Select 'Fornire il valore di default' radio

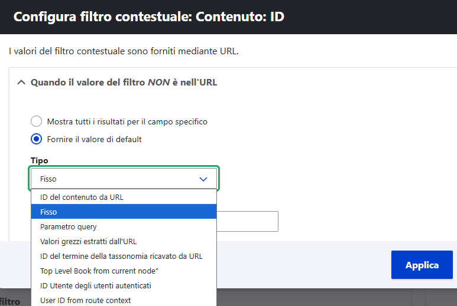click(37, 139)
